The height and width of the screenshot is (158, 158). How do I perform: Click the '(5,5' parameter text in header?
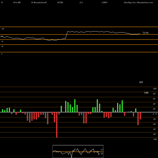(x=81, y=3)
